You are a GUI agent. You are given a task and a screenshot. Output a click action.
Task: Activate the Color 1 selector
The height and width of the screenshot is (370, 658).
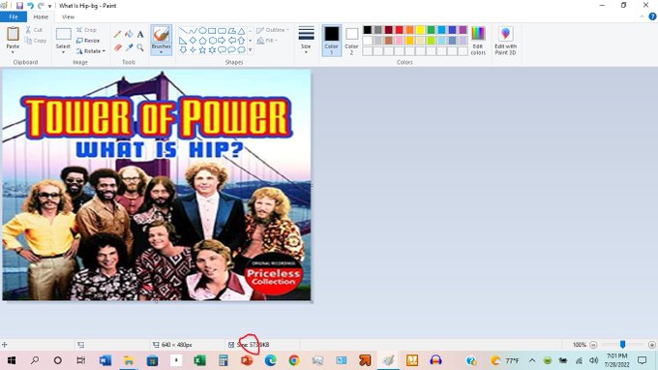[x=332, y=41]
